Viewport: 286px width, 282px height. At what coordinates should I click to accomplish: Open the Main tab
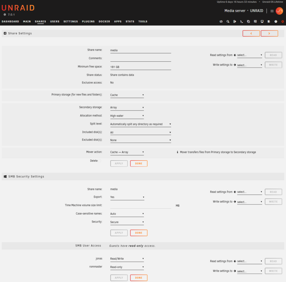point(27,21)
